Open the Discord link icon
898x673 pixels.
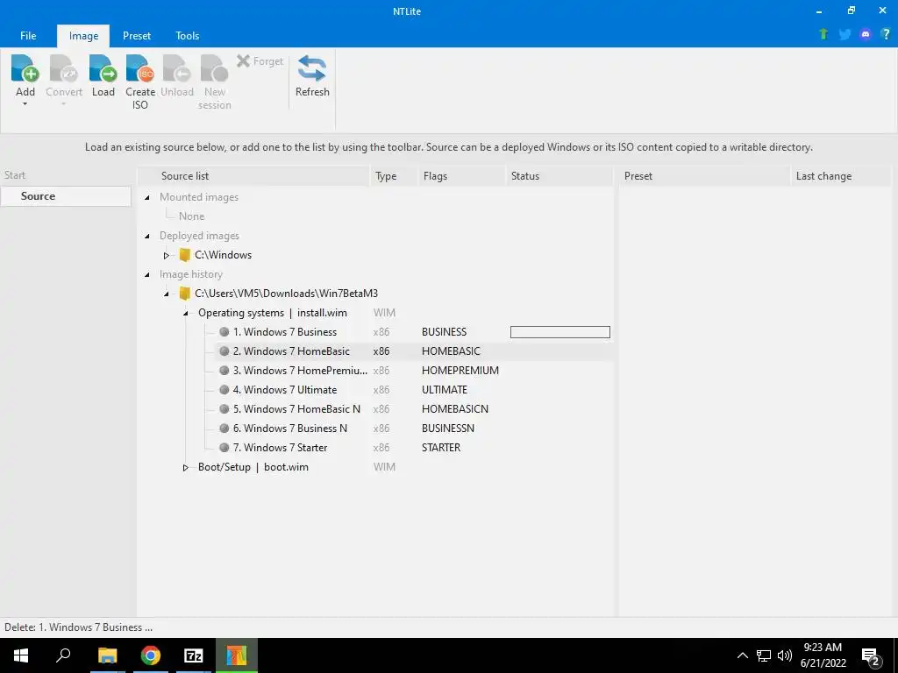tap(866, 34)
